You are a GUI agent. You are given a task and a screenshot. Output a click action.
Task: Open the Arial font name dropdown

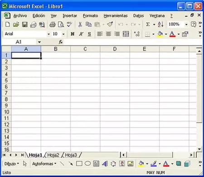pos(49,34)
